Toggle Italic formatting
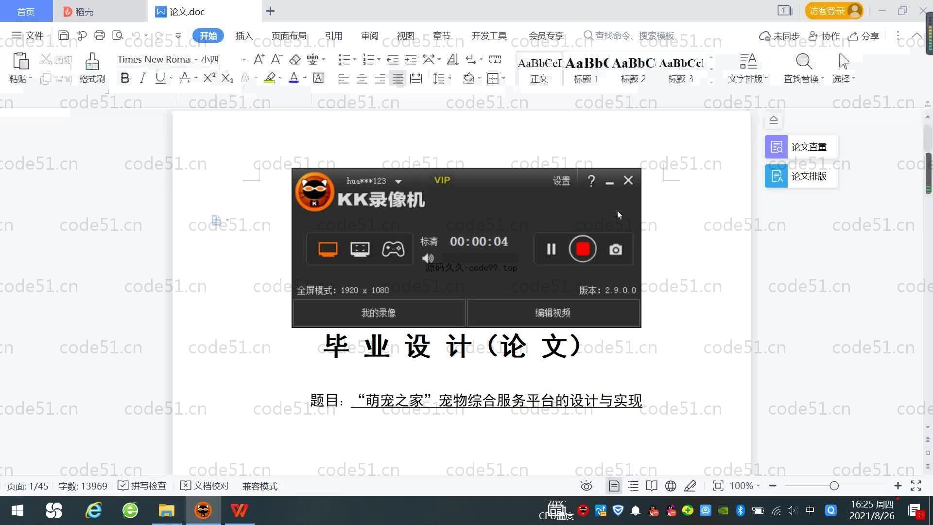This screenshot has width=933, height=525. [x=142, y=78]
